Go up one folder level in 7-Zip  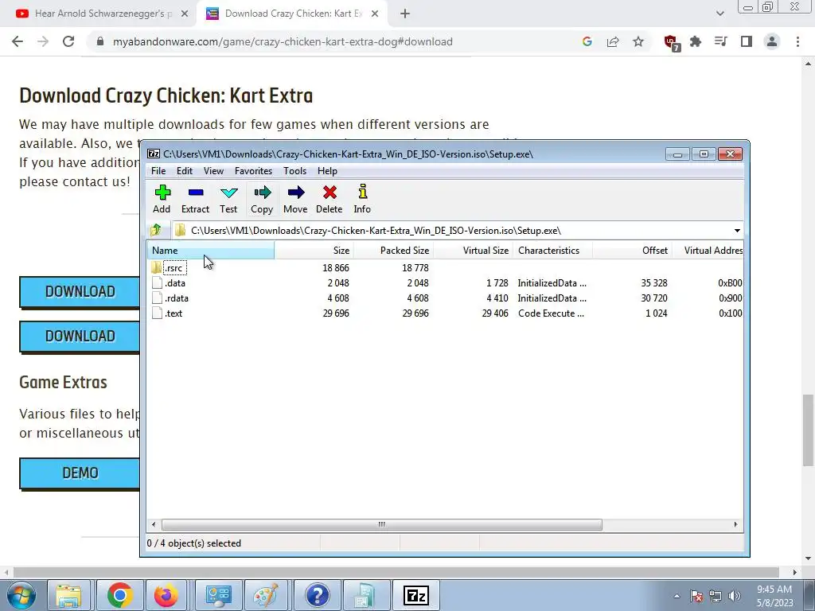pos(156,230)
